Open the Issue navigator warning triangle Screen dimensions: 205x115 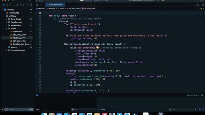pyautogui.click(x=17, y=5)
